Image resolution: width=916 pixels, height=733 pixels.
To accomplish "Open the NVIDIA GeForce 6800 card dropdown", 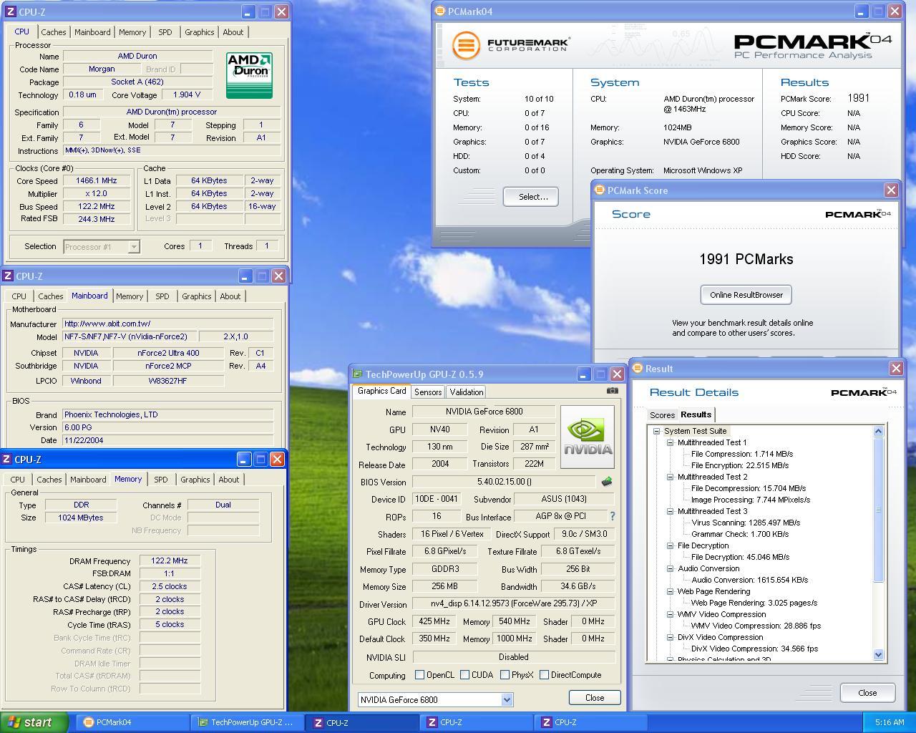I will [x=507, y=700].
